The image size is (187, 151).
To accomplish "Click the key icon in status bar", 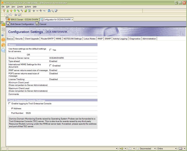I will point(122,149).
